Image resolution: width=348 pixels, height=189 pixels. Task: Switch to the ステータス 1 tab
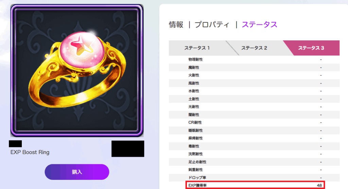(x=197, y=48)
